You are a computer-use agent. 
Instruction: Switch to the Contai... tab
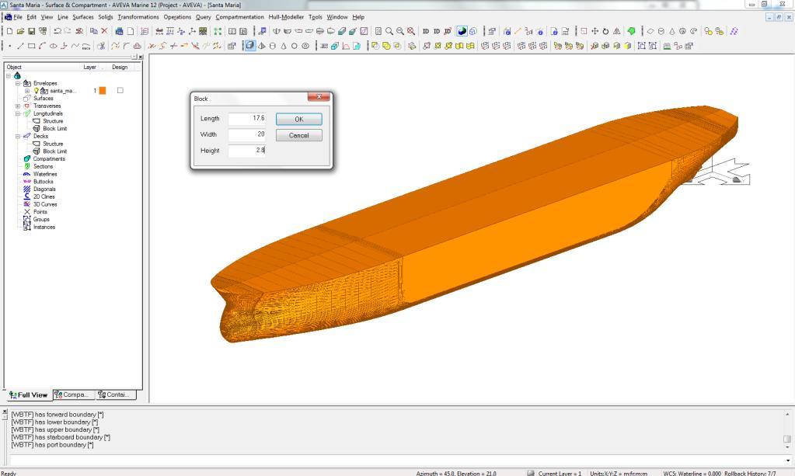coord(116,395)
